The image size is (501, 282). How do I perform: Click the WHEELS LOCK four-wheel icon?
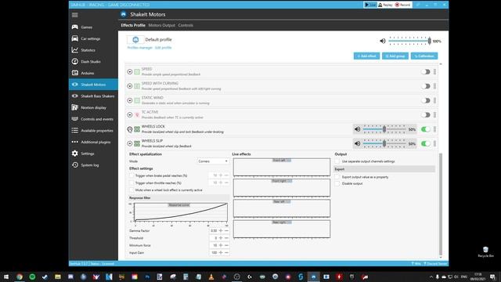click(x=137, y=129)
